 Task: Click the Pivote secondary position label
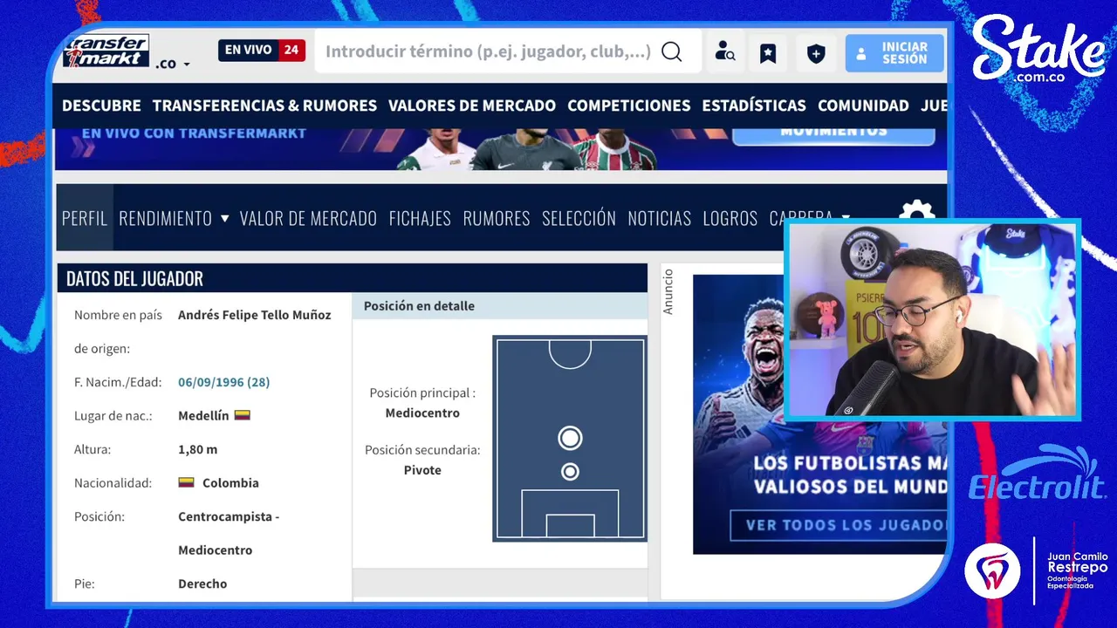pyautogui.click(x=422, y=470)
